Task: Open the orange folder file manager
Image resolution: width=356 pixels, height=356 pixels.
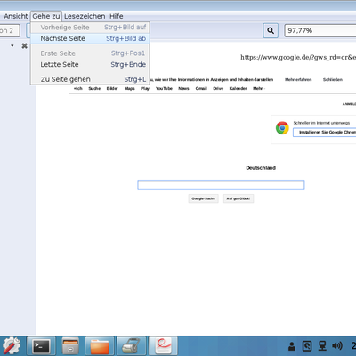Action: [100, 346]
